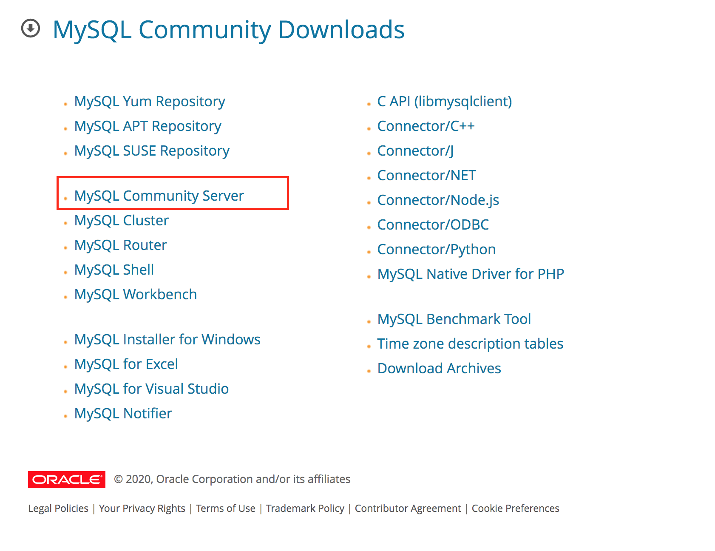Click the 2020 Oracle Corporation copyright text

233,480
